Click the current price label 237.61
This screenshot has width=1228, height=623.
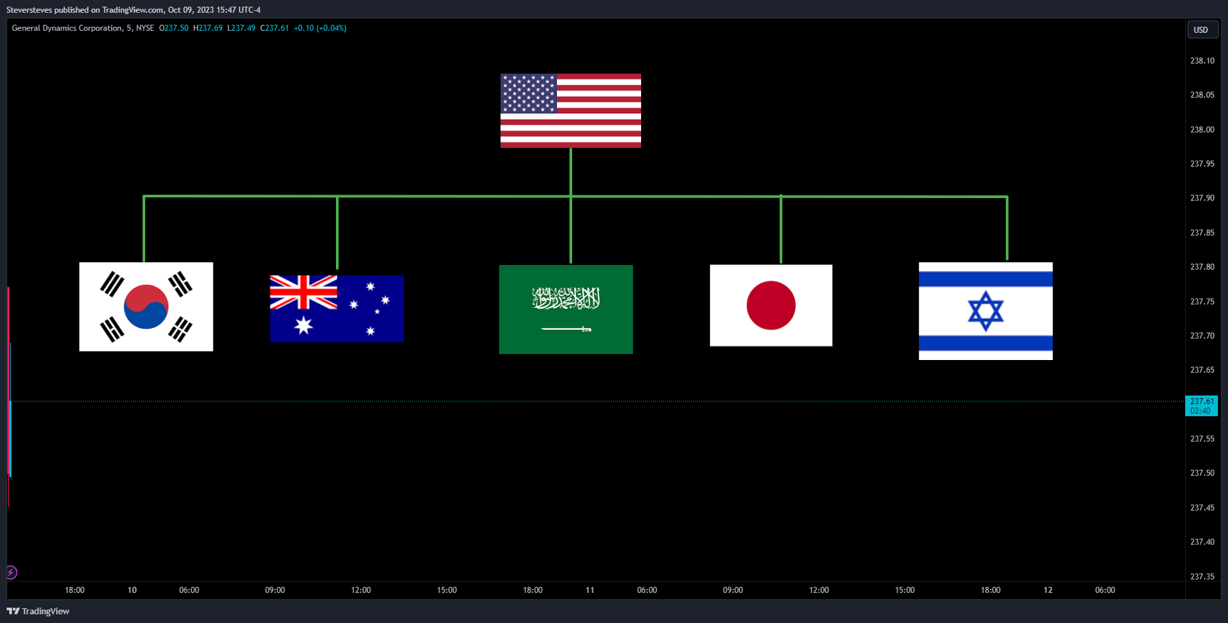pos(1201,406)
